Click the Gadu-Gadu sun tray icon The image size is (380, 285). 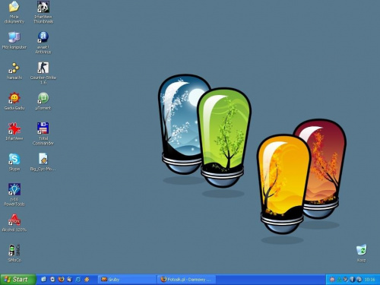click(332, 280)
